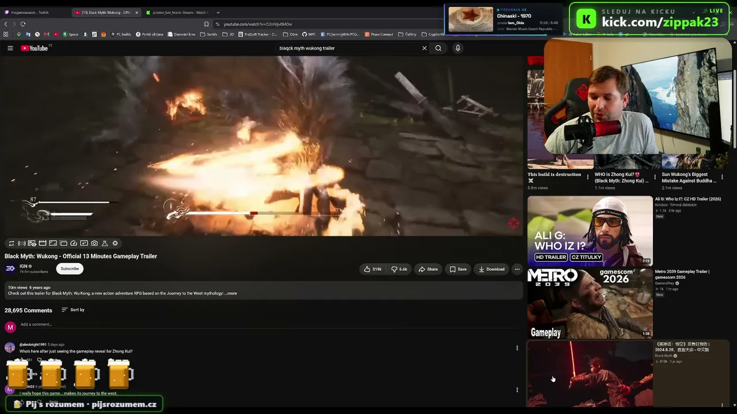
Task: Take a video screenshot with camera icon
Action: tap(94, 243)
